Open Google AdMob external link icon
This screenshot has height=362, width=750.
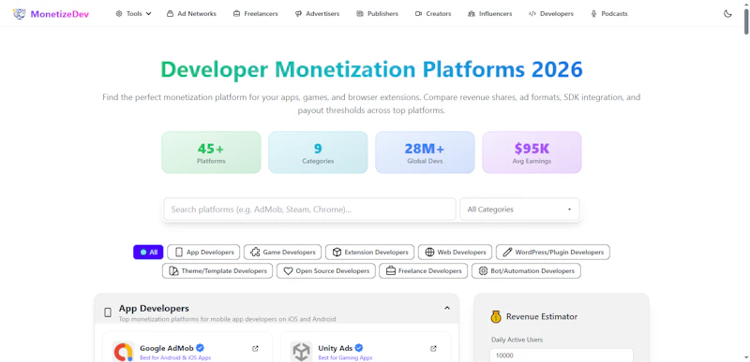click(x=255, y=349)
